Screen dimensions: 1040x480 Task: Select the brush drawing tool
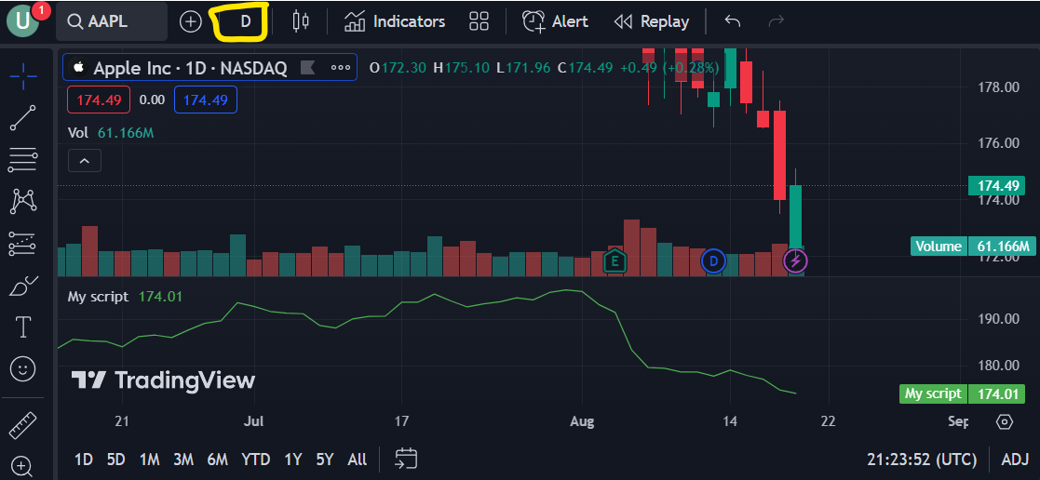point(23,286)
